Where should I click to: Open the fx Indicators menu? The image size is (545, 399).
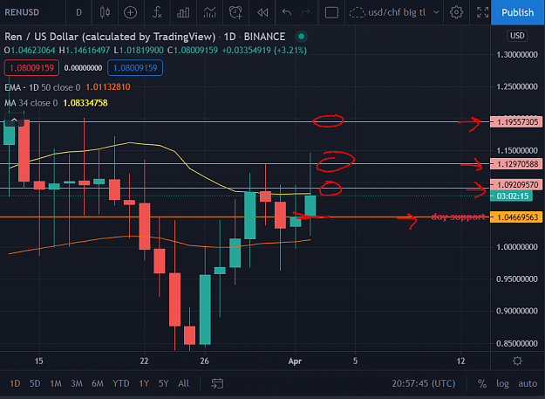click(157, 12)
